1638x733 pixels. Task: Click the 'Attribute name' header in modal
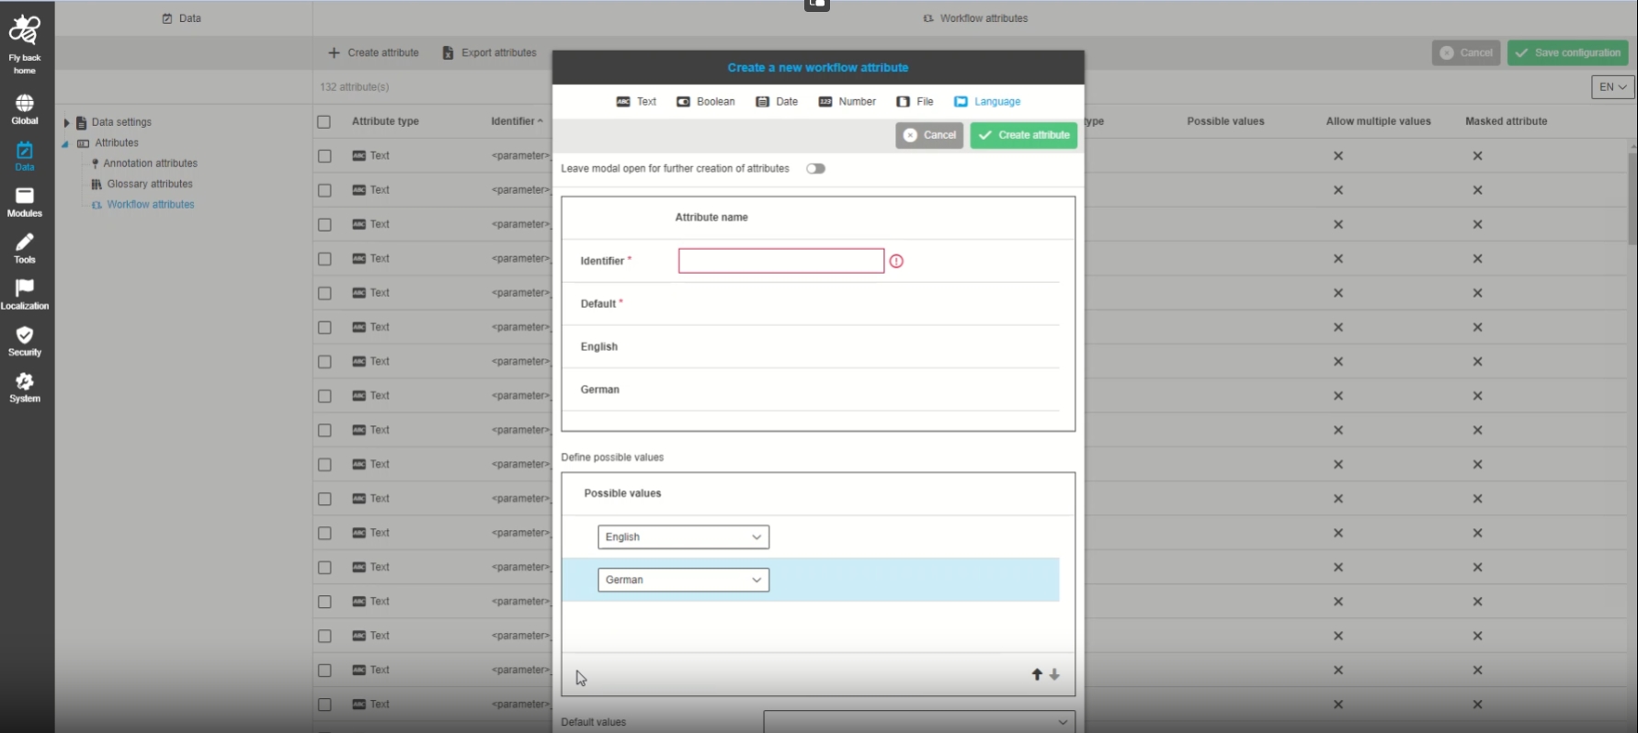coord(711,218)
